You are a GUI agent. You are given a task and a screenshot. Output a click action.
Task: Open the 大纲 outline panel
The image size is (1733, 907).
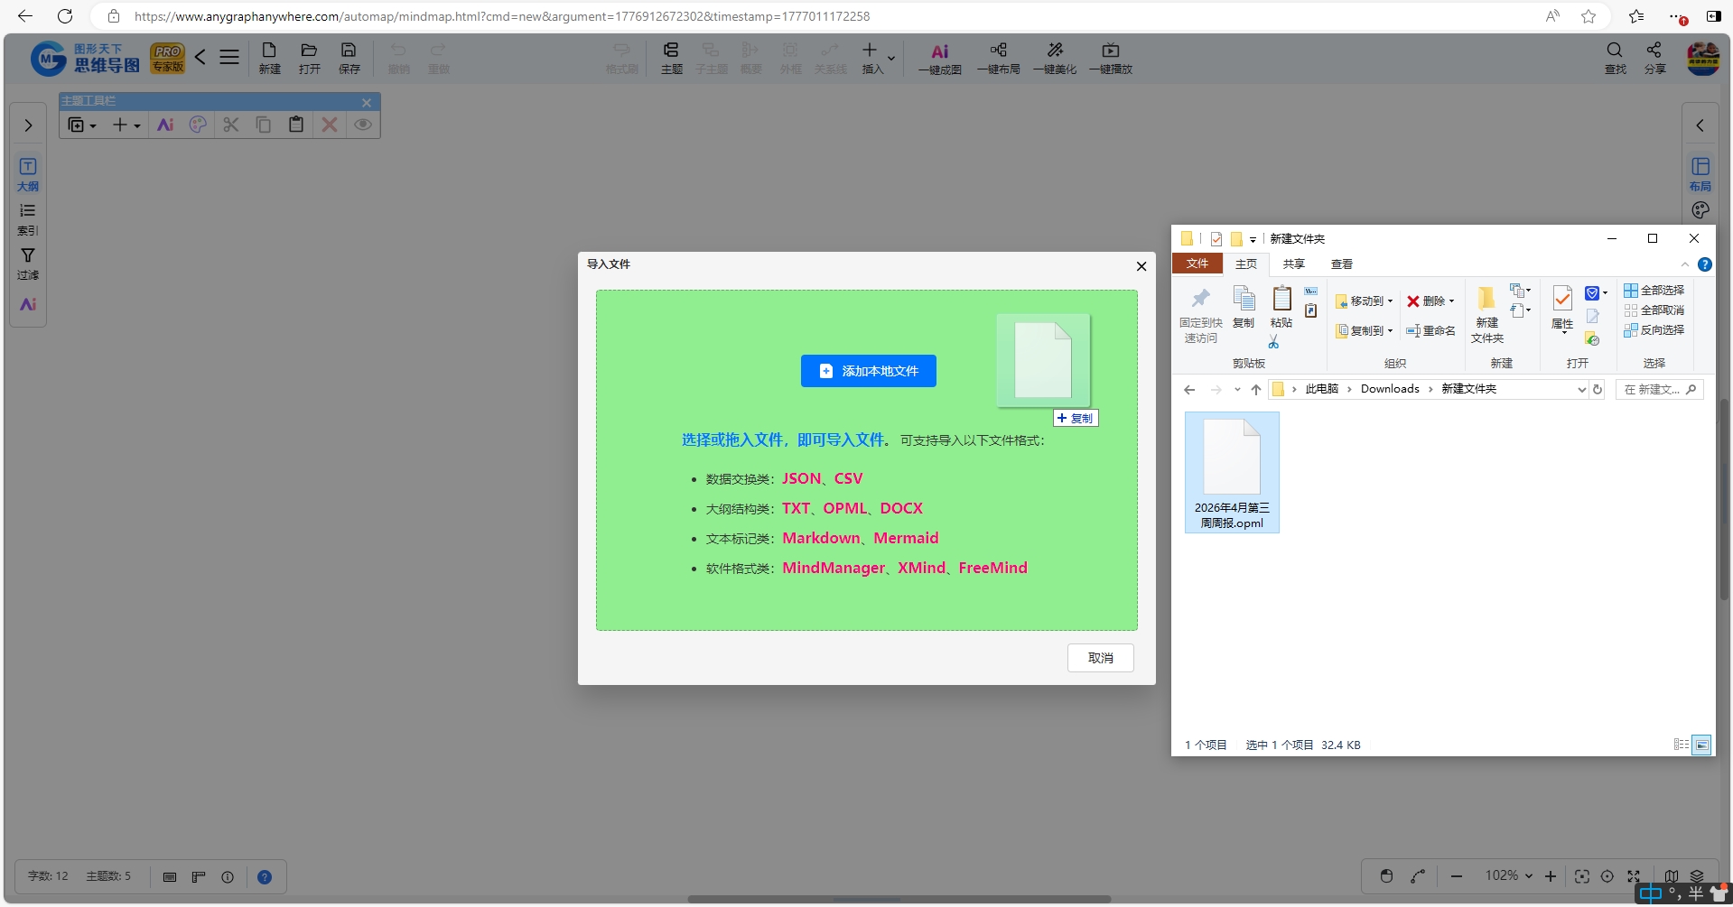(28, 174)
